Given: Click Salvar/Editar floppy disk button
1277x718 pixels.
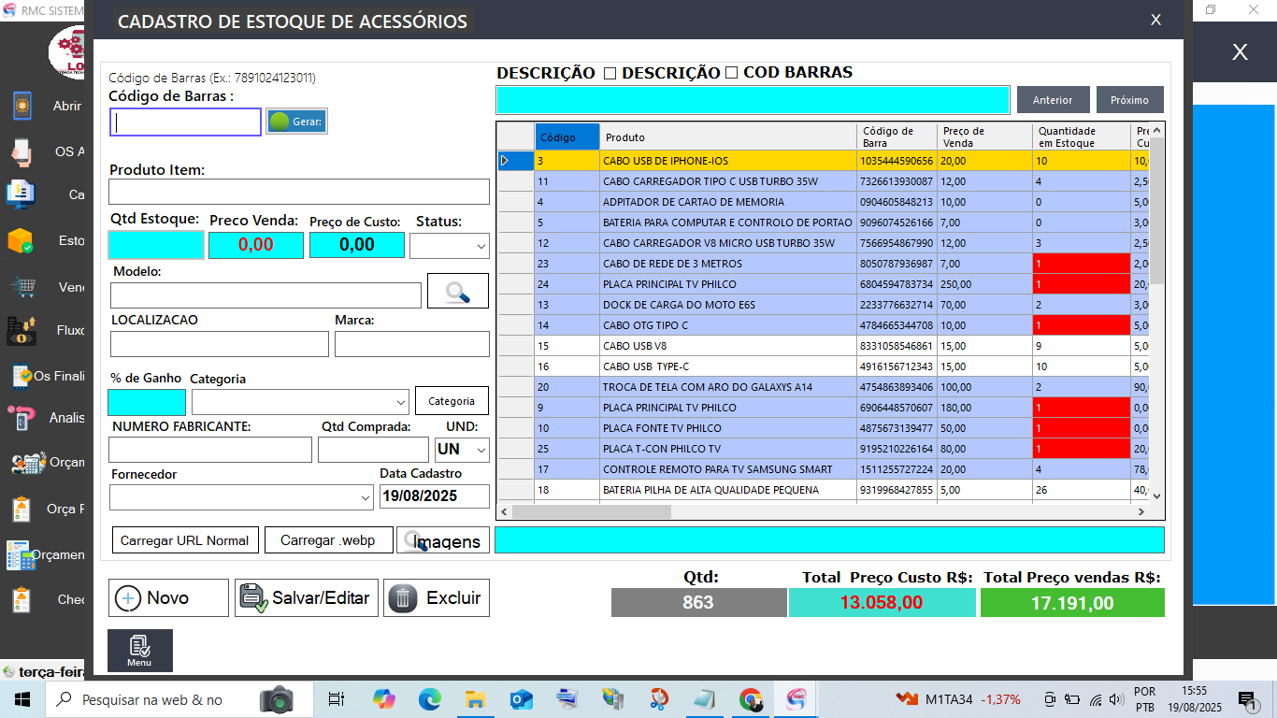Looking at the screenshot, I should (x=307, y=597).
